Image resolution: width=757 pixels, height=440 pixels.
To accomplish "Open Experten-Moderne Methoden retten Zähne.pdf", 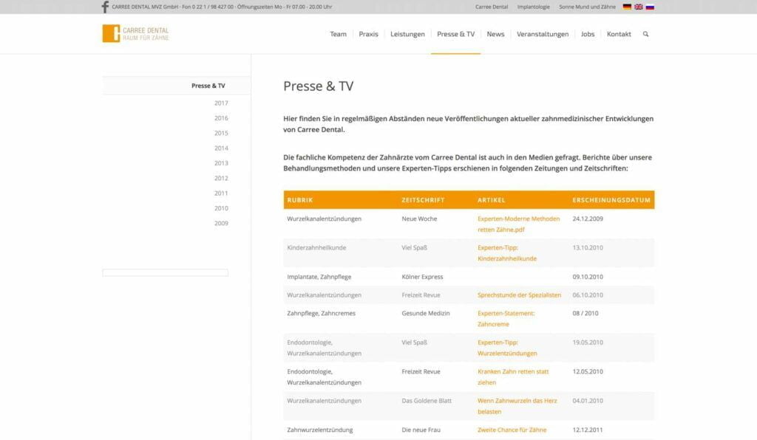I will tap(518, 224).
